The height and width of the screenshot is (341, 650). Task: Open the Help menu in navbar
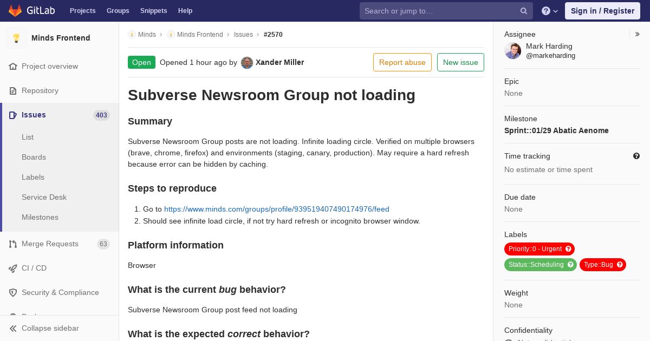[x=185, y=11]
